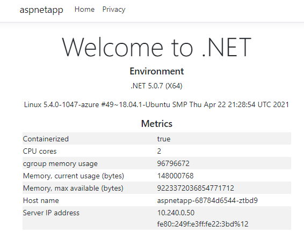
Task: Click the CPU cores value 2
Action: pos(159,151)
